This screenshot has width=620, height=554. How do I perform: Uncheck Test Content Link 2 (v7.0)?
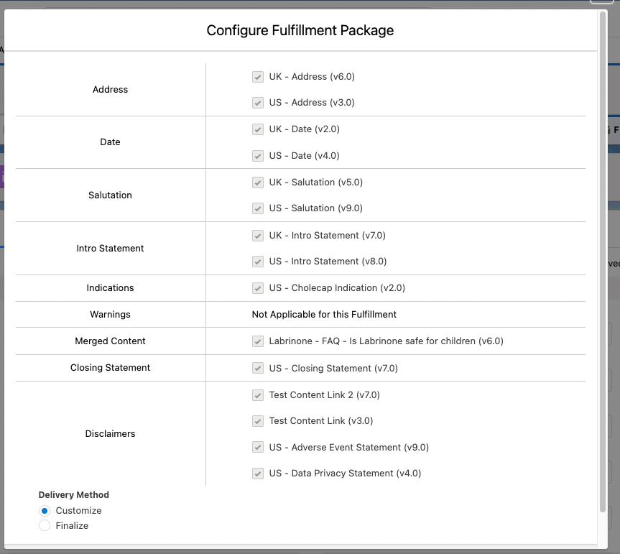(258, 395)
